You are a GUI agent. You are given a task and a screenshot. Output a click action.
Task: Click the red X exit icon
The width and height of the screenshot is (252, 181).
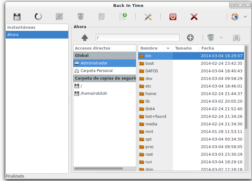click(194, 17)
